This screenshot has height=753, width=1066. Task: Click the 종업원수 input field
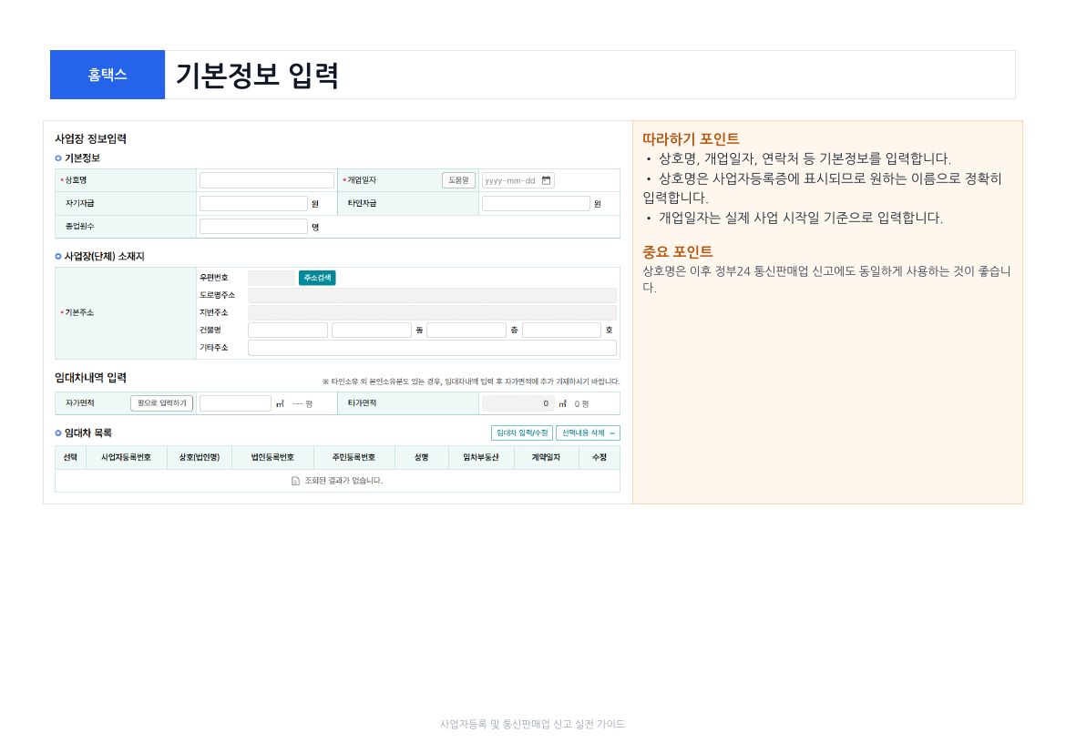click(x=253, y=227)
